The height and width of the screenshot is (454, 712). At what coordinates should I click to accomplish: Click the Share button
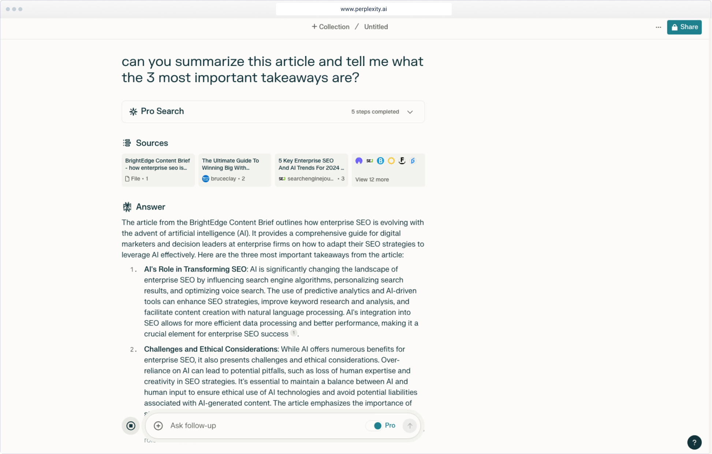[x=684, y=27]
